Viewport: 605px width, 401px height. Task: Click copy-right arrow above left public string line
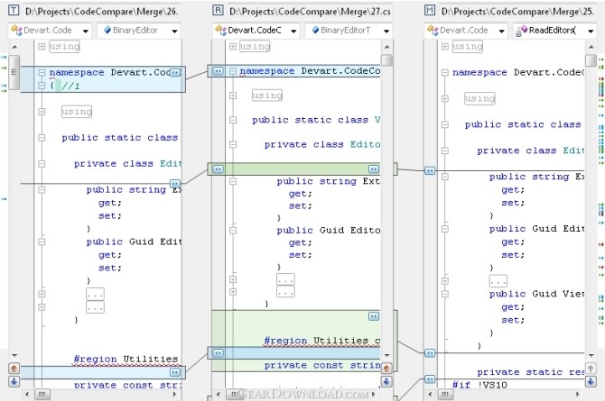pos(175,183)
